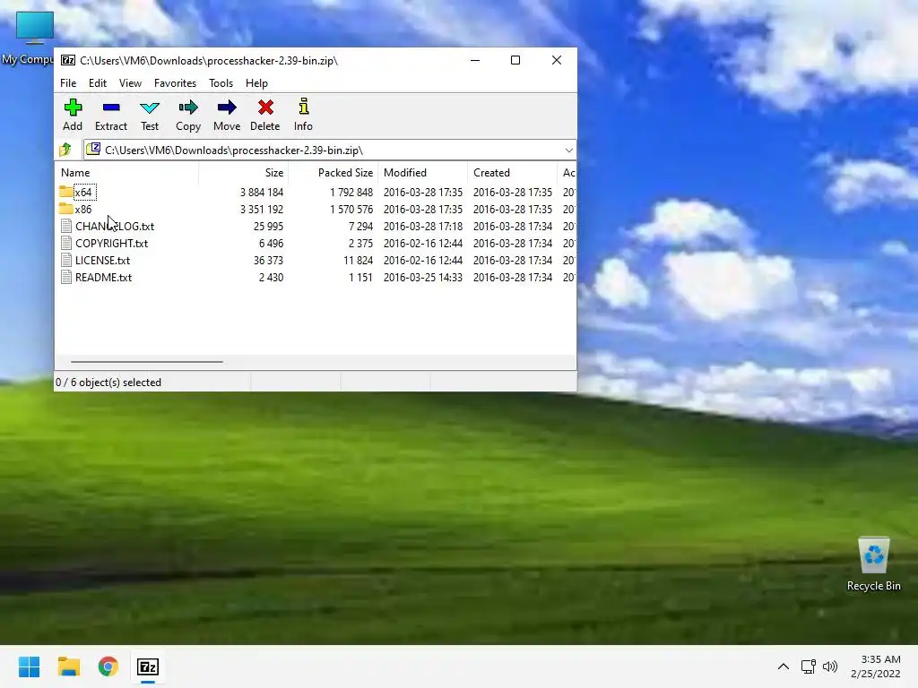The height and width of the screenshot is (688, 918).
Task: Select the COPYRIGHT.txt file name
Action: (x=111, y=243)
